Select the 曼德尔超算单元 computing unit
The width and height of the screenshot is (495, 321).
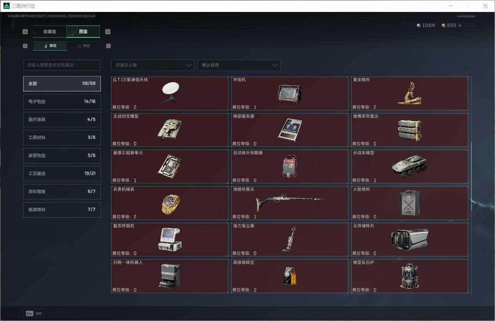click(170, 167)
